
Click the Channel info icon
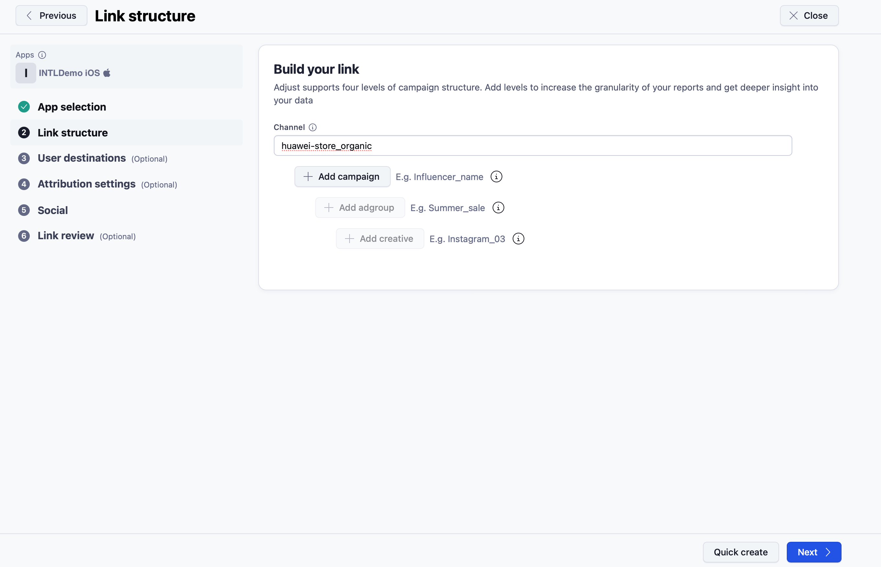click(313, 127)
